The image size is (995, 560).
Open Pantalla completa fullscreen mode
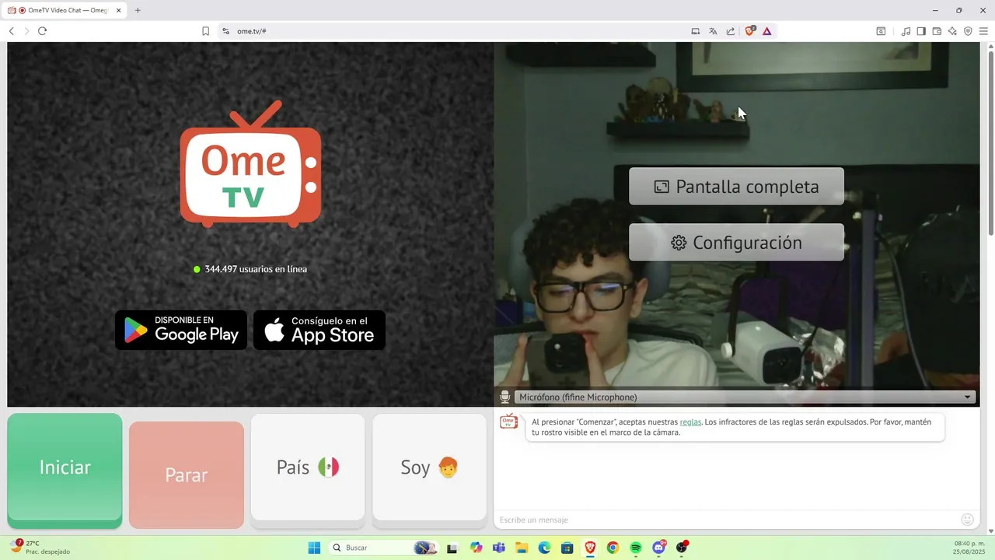[x=736, y=187]
